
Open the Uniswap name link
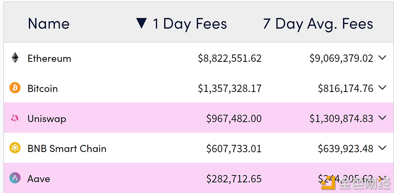click(47, 119)
